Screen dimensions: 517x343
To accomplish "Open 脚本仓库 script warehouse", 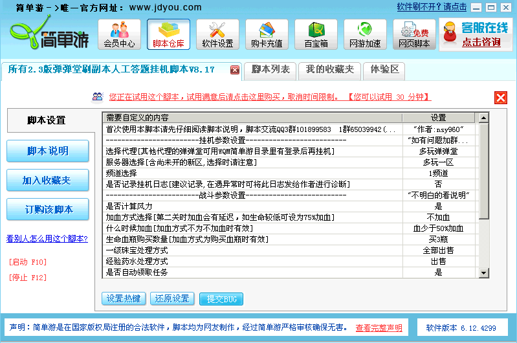I will (x=168, y=34).
